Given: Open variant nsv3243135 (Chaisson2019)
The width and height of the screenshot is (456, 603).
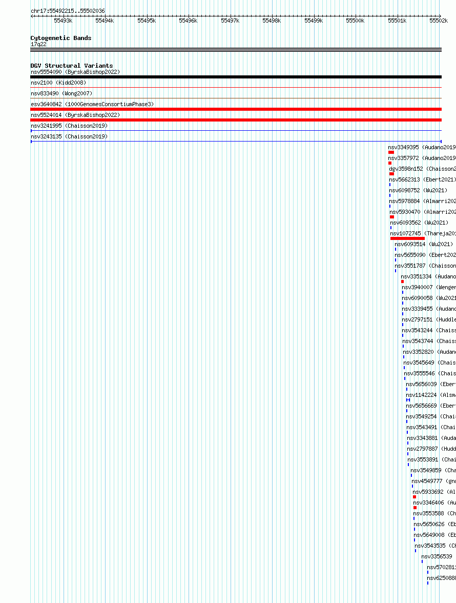Looking at the screenshot, I should point(69,136).
